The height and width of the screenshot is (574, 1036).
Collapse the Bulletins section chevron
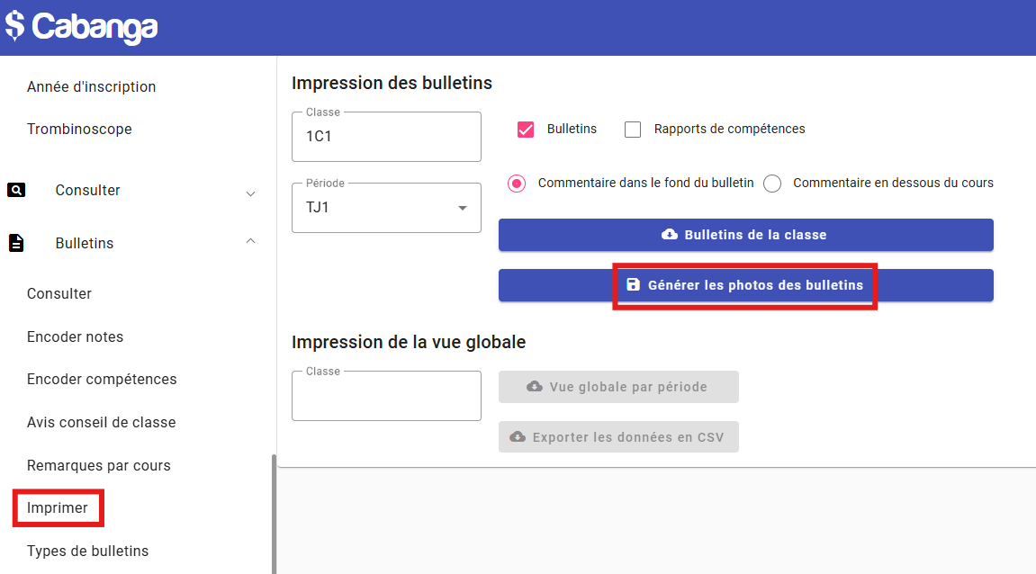pyautogui.click(x=251, y=241)
